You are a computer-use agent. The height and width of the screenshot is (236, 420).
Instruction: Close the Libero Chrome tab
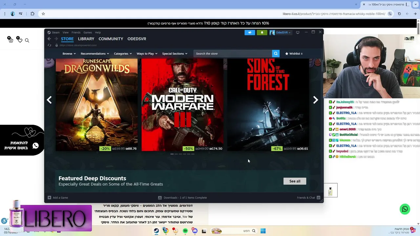(x=364, y=5)
